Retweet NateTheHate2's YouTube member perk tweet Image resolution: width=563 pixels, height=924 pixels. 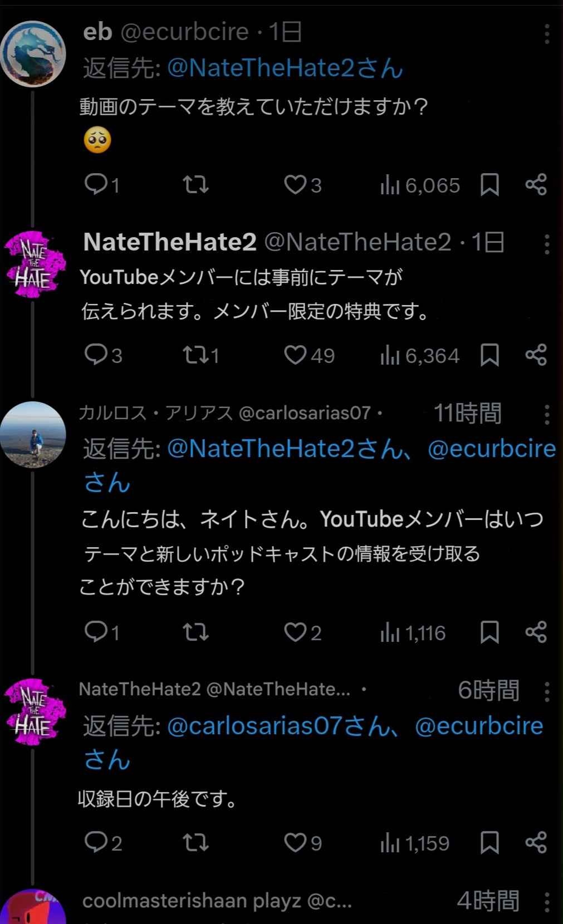pyautogui.click(x=195, y=355)
